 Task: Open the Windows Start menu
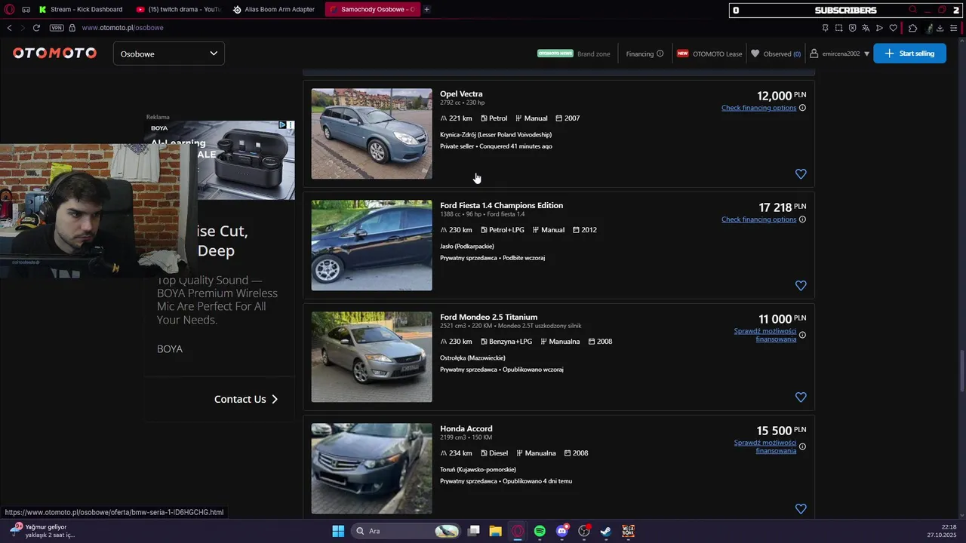(338, 531)
